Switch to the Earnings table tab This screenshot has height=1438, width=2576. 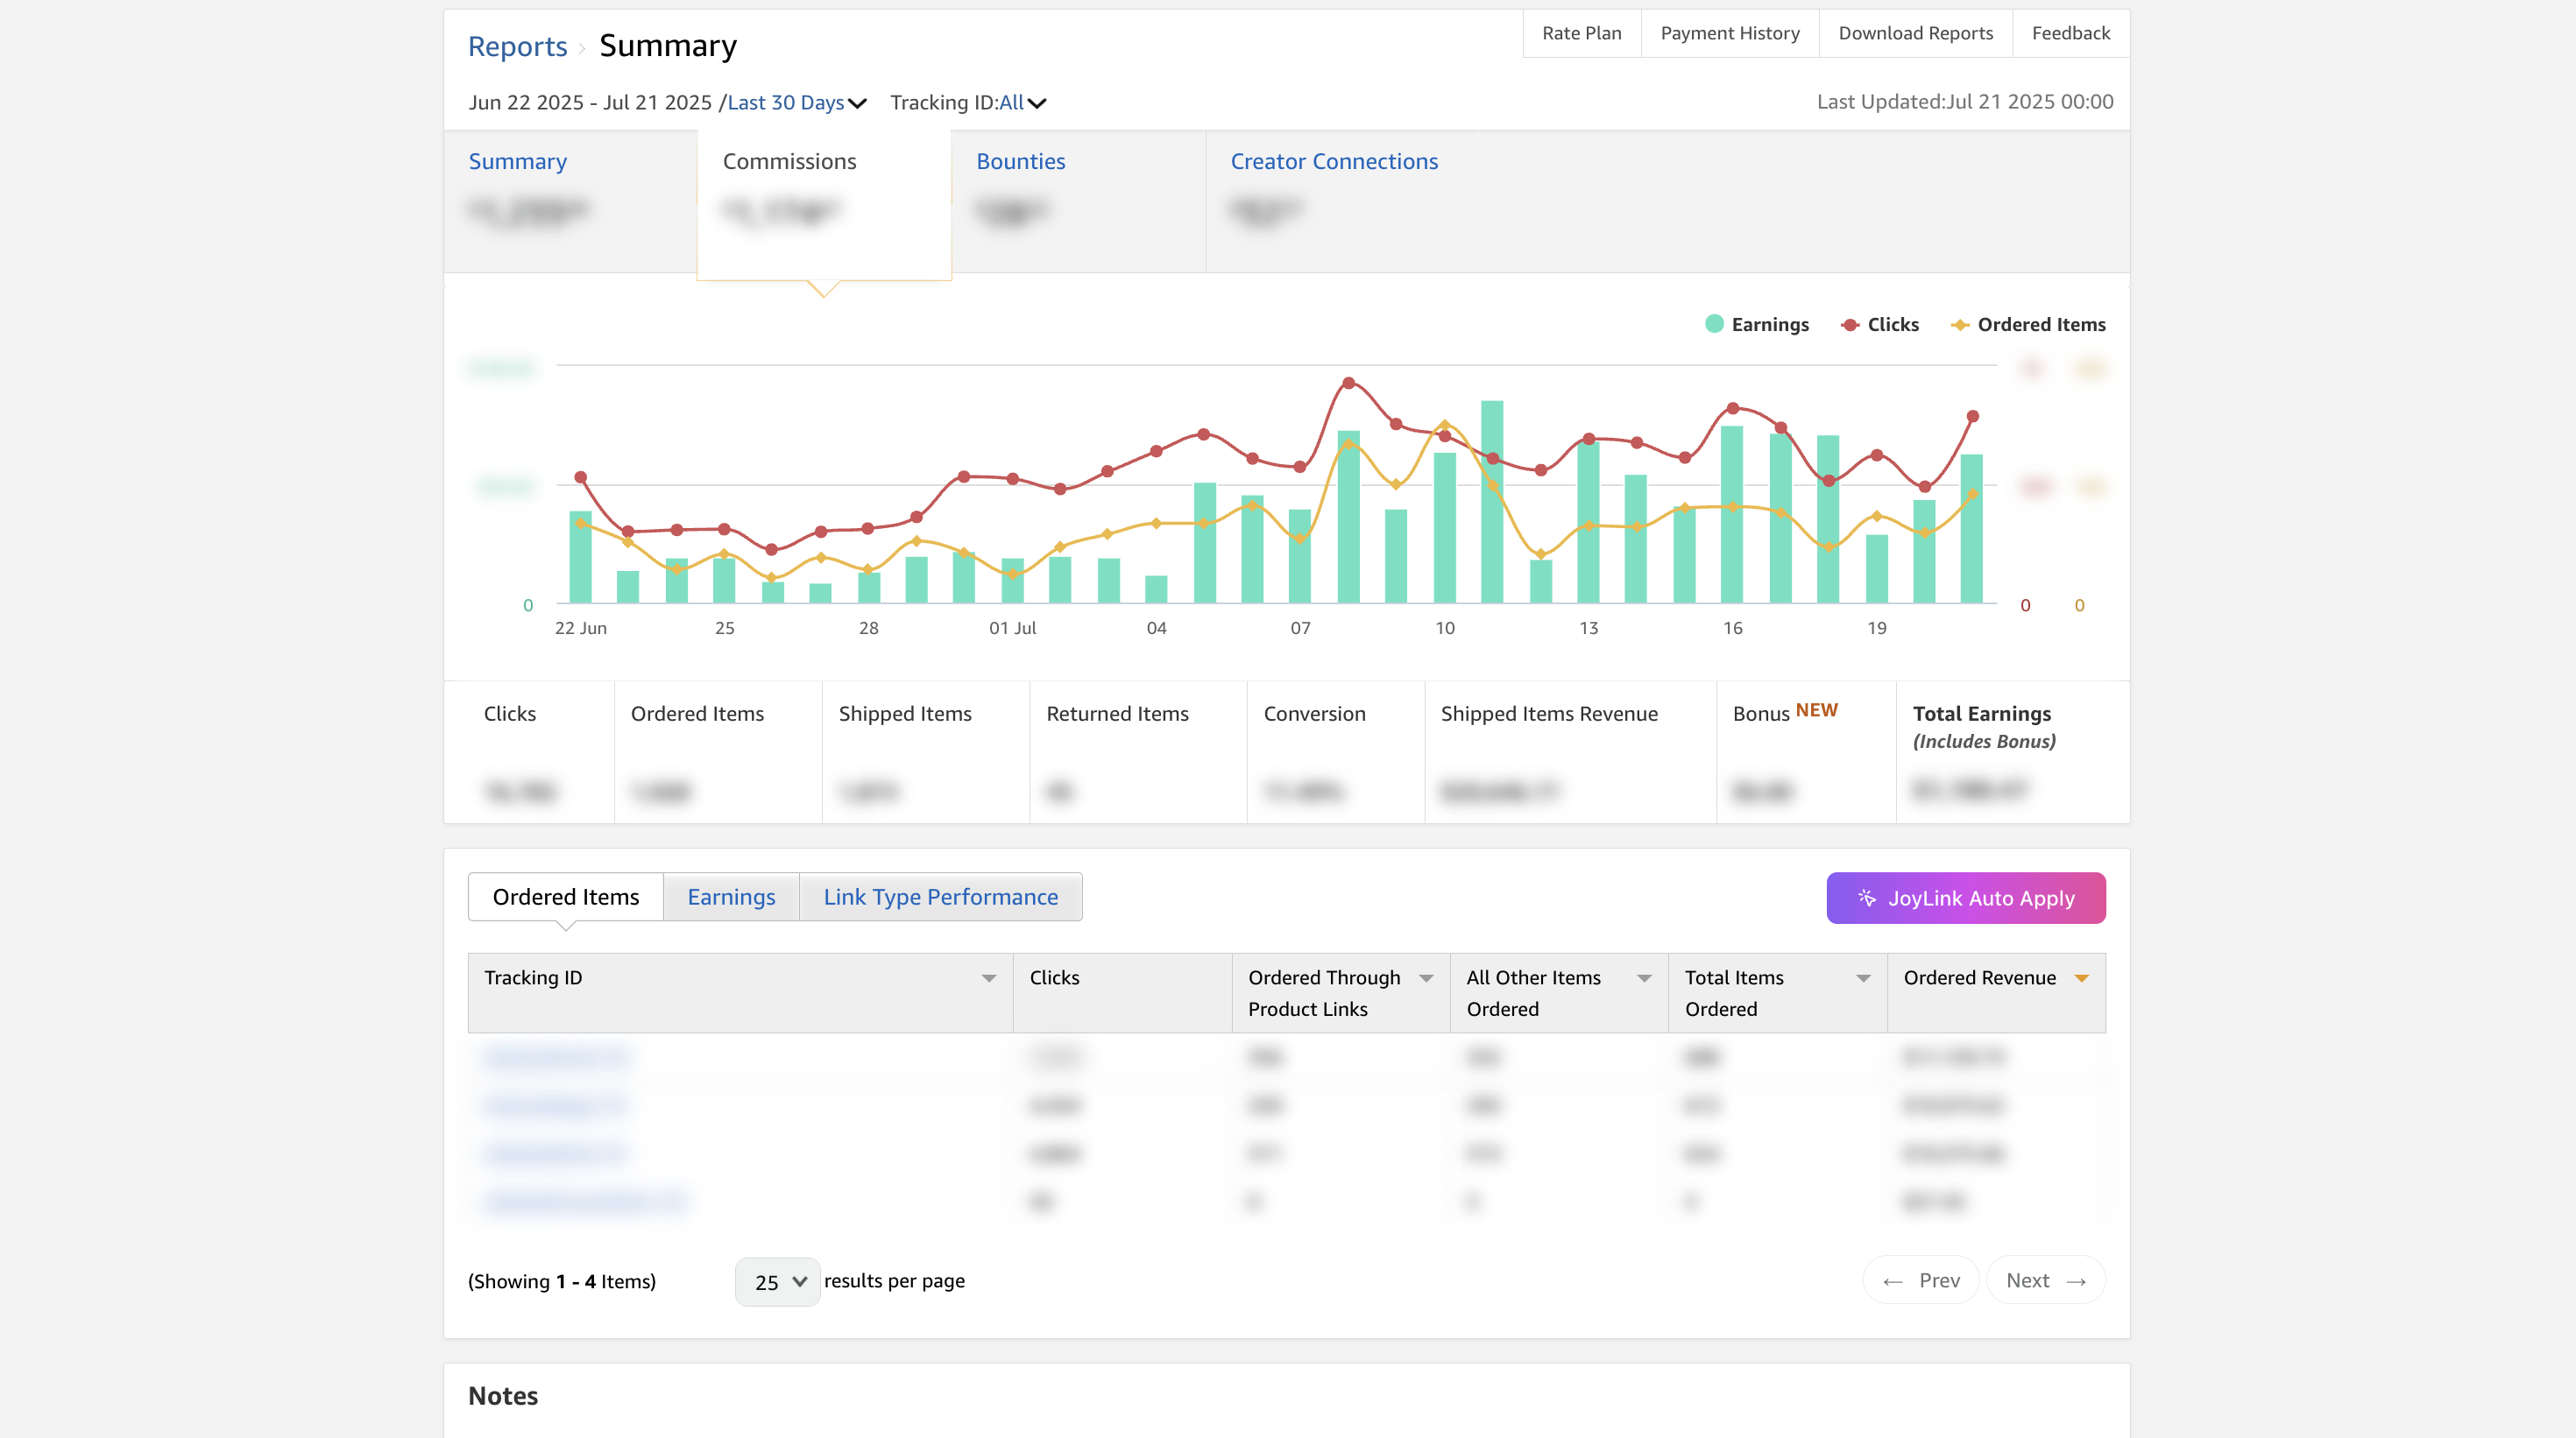[x=731, y=897]
